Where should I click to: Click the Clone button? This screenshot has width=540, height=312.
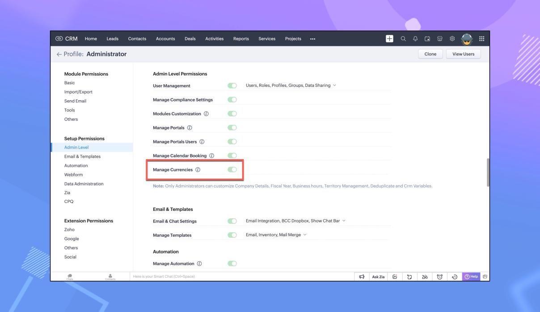tap(430, 54)
